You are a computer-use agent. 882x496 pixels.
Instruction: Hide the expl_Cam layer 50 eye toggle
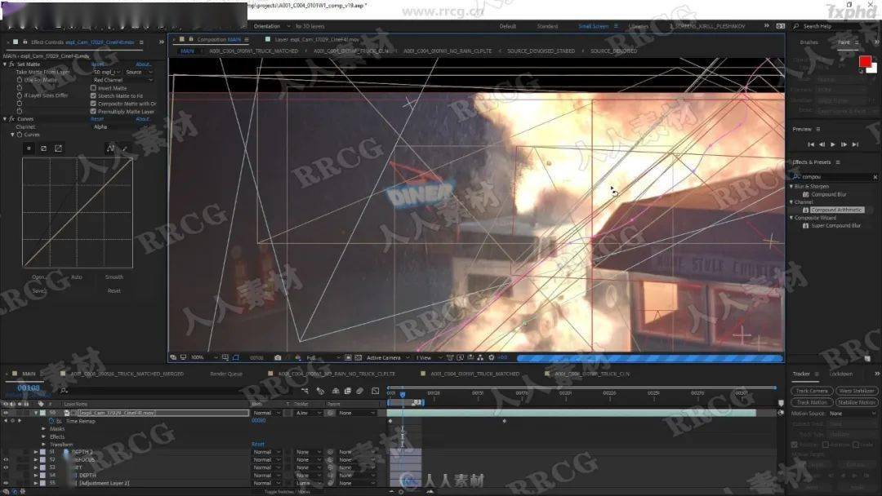point(6,413)
